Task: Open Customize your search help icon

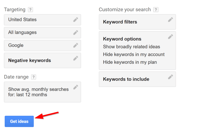Action: pos(156,10)
